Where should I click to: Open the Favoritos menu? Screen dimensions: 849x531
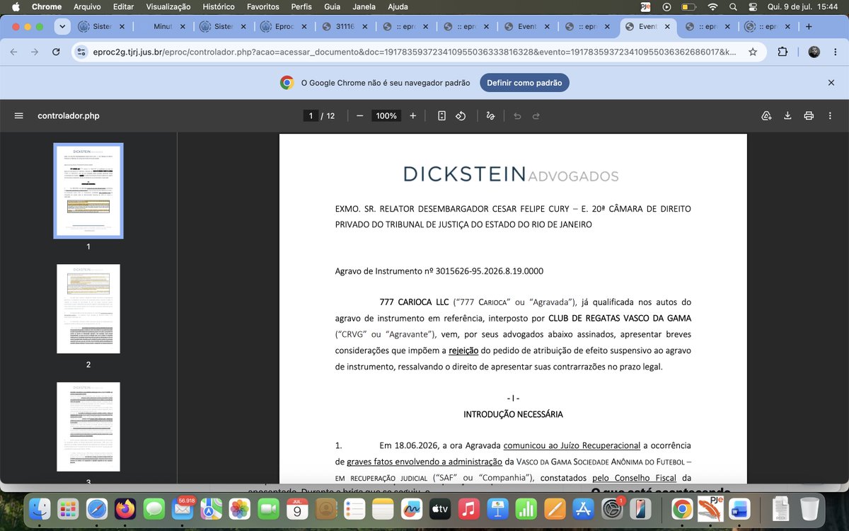click(x=262, y=6)
